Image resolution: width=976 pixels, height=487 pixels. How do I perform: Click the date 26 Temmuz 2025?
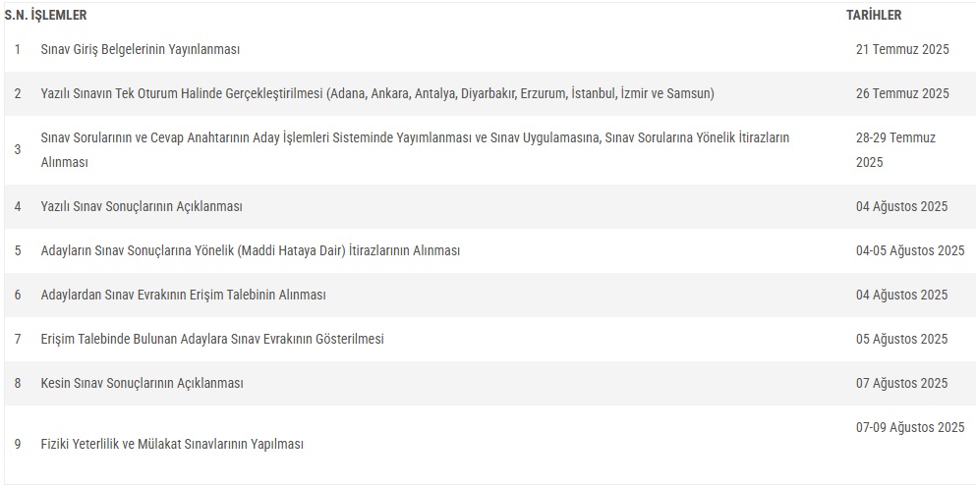coord(902,93)
